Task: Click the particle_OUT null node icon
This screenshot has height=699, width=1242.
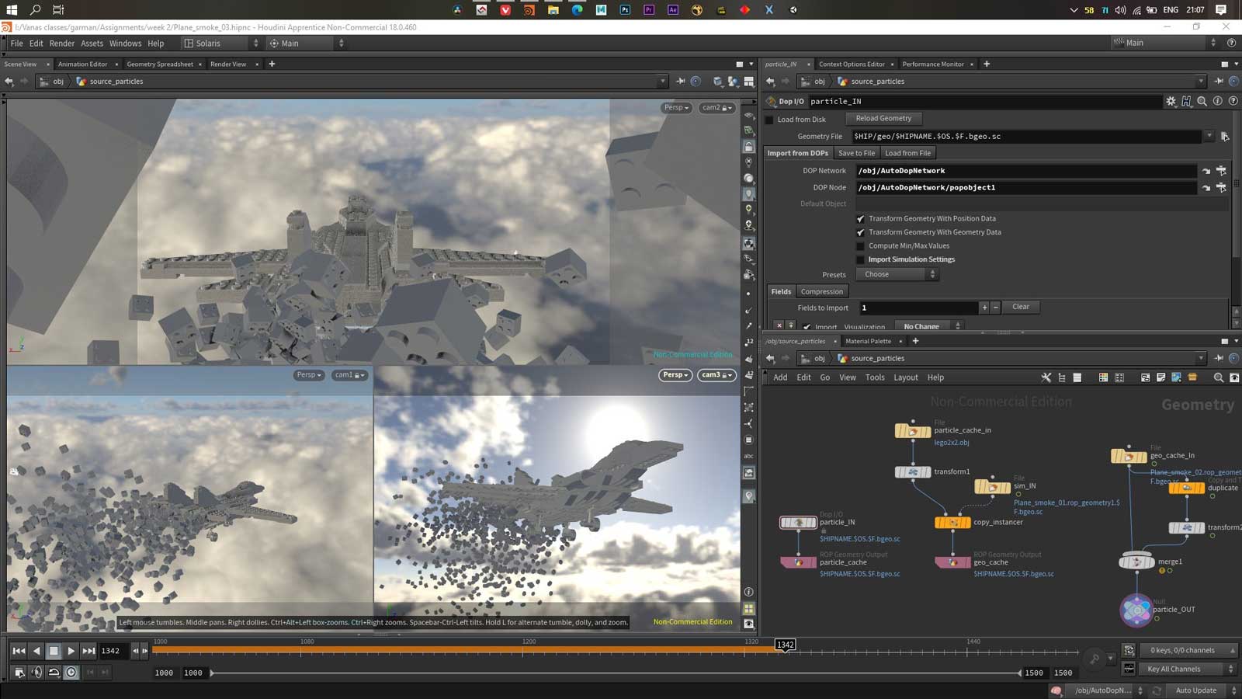Action: coord(1136,610)
